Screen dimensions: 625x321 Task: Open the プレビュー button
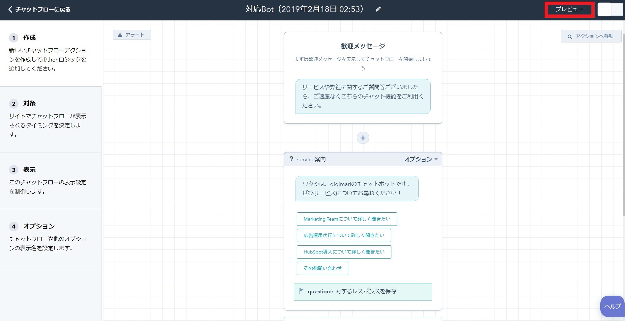(x=569, y=10)
